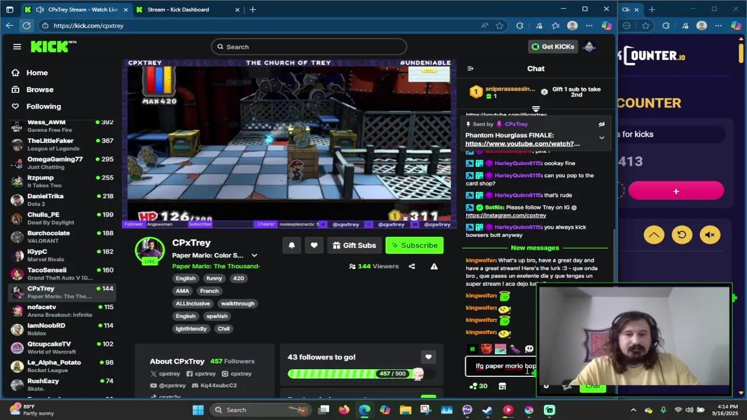Click the heart on the follower goal card
Image resolution: width=747 pixels, height=420 pixels.
428,357
